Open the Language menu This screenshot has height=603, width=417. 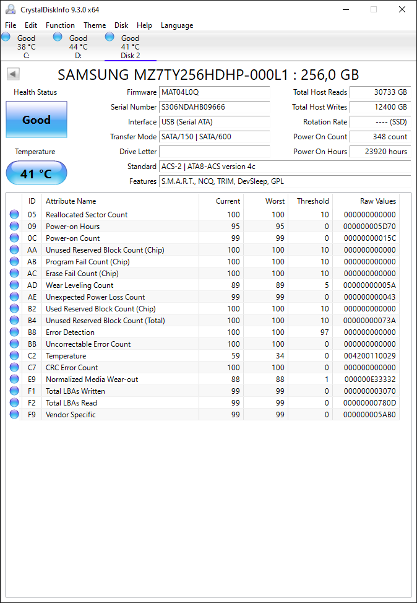pyautogui.click(x=177, y=25)
